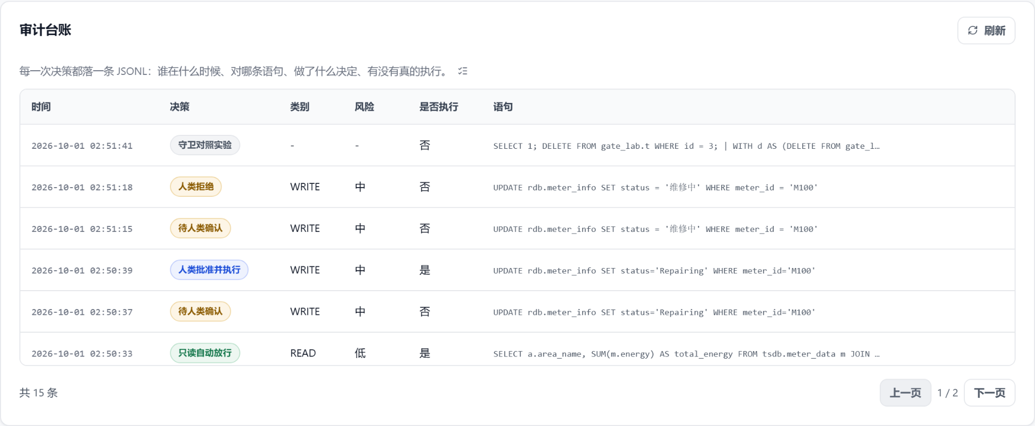Click 低 risk value in the 只读自动放行 row
This screenshot has width=1035, height=426.
coord(360,353)
